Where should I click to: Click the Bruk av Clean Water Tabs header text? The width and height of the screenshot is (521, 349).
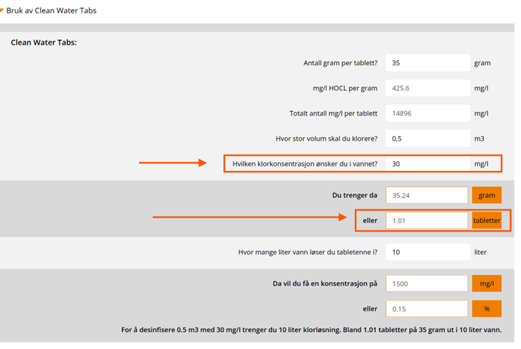52,11
